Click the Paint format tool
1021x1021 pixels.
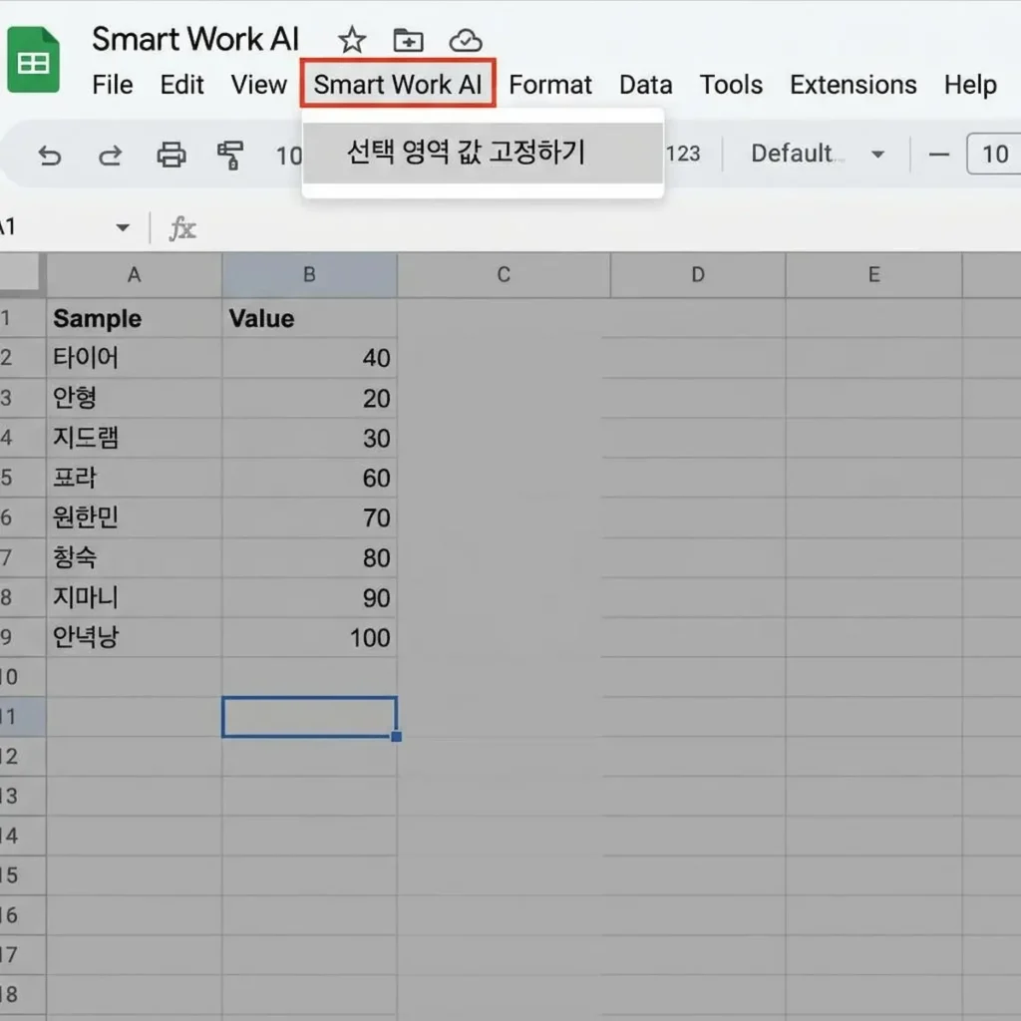pos(227,154)
